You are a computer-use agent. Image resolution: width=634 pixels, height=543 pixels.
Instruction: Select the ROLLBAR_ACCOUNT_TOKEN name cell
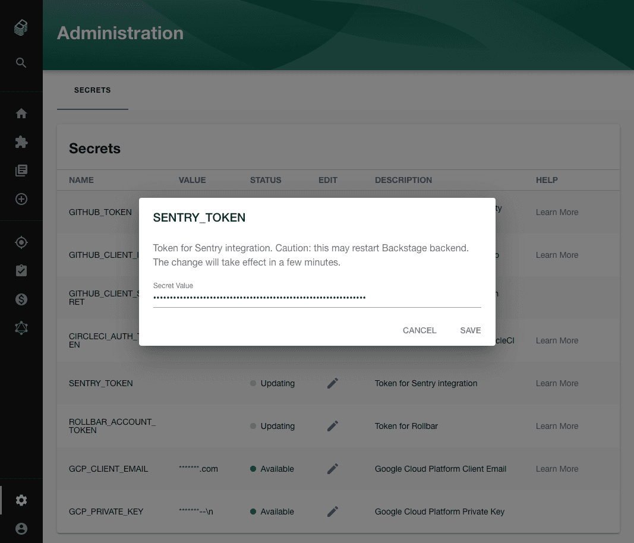coord(112,426)
